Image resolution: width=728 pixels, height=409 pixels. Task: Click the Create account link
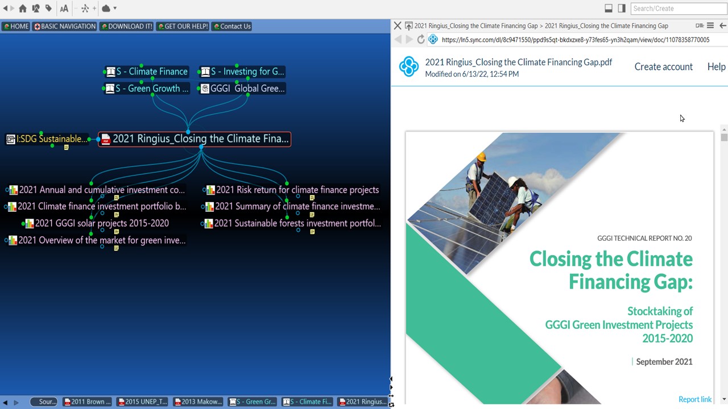point(663,66)
